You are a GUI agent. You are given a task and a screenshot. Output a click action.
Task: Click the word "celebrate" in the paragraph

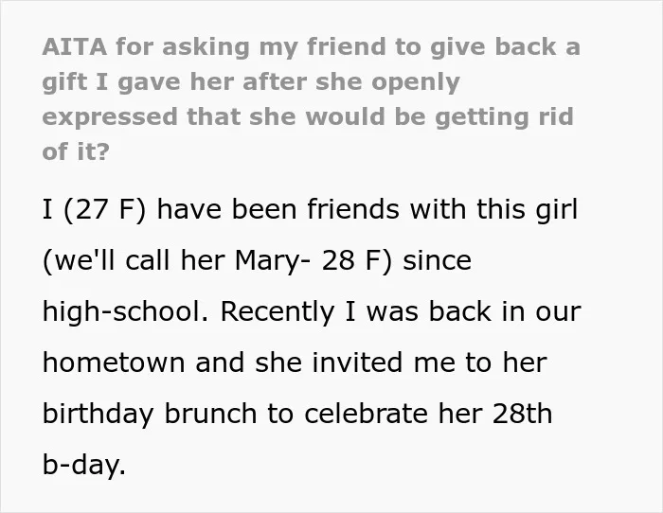[366, 414]
